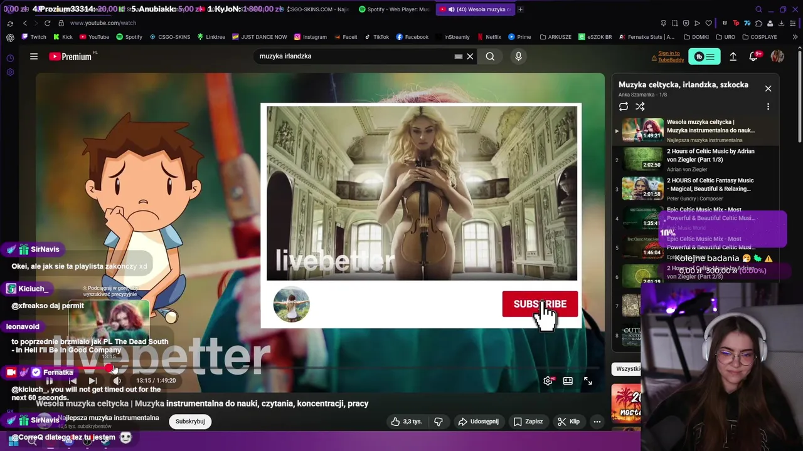Open player settings gear menu
The height and width of the screenshot is (451, 803).
click(548, 381)
